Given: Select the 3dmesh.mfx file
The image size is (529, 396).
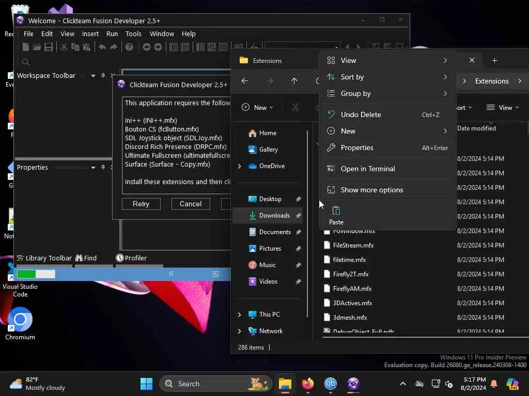Looking at the screenshot, I should 350,318.
